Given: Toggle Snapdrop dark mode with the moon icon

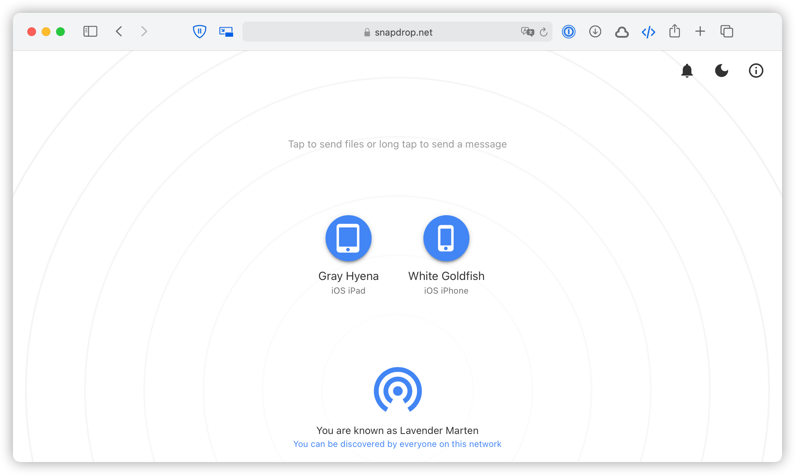Looking at the screenshot, I should [x=722, y=71].
